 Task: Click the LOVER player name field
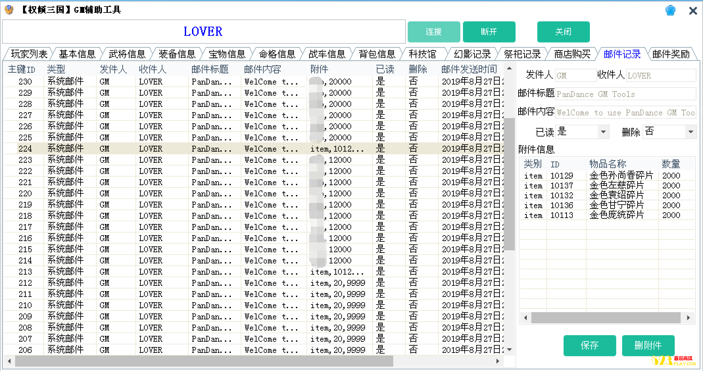(x=204, y=32)
